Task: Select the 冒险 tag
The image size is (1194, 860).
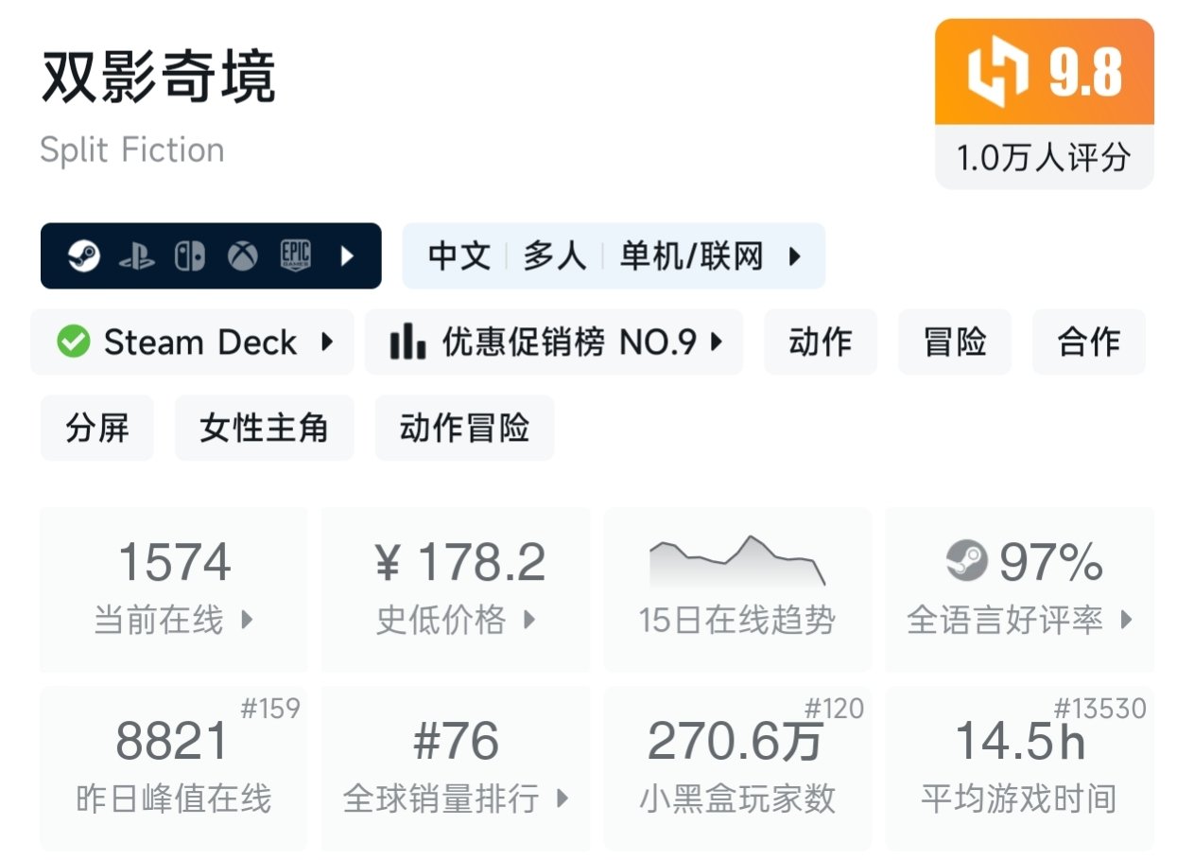Action: [954, 342]
